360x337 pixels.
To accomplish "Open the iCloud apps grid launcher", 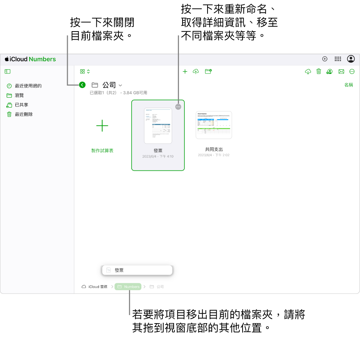I will click(338, 59).
